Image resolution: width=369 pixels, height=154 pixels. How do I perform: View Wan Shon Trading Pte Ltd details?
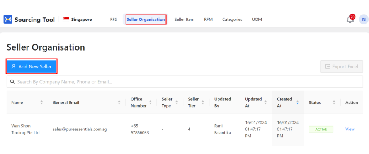pyautogui.click(x=350, y=129)
